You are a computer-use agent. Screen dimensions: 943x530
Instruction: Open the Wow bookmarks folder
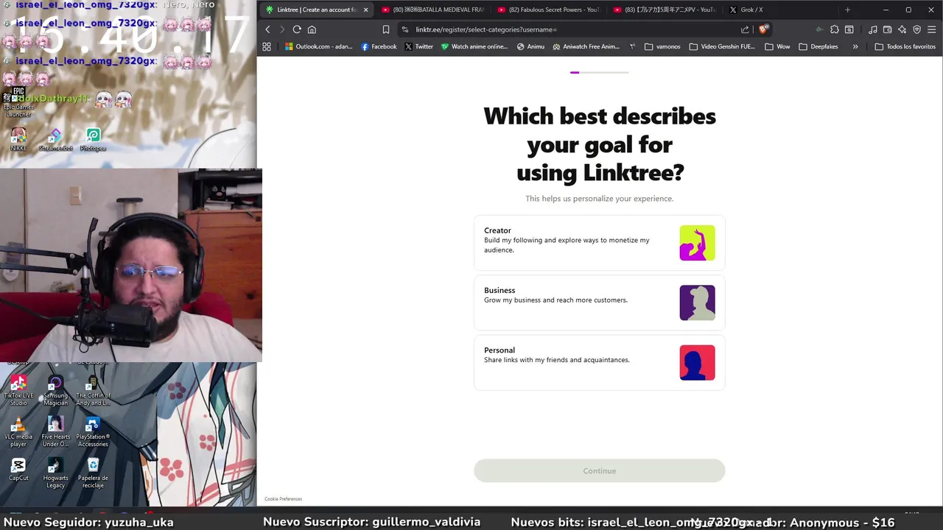coord(777,46)
